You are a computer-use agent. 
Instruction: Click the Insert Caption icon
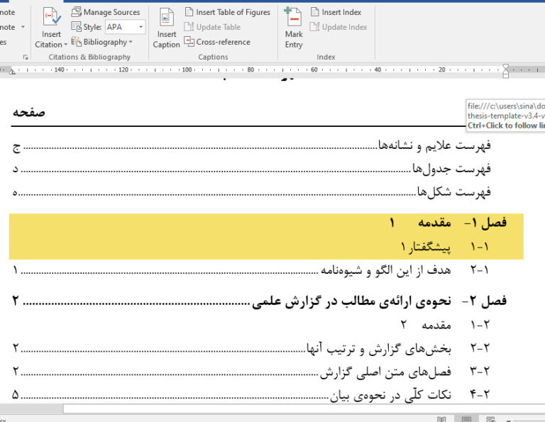point(166,17)
